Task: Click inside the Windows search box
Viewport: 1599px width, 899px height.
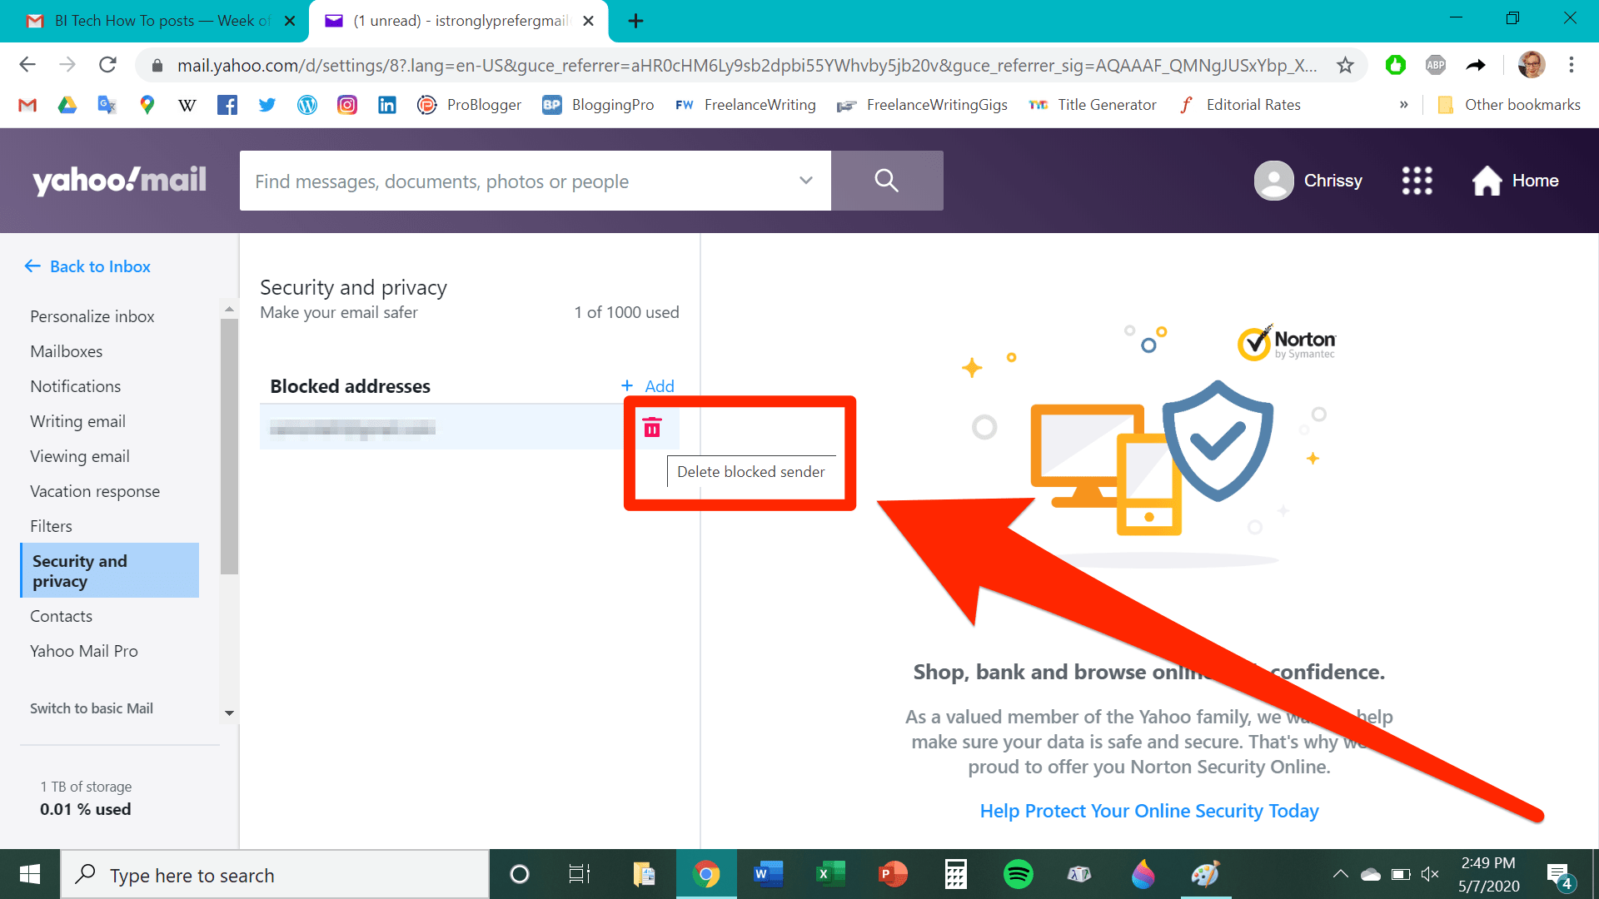Action: [x=275, y=874]
